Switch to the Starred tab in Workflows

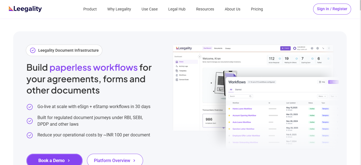click(238, 90)
